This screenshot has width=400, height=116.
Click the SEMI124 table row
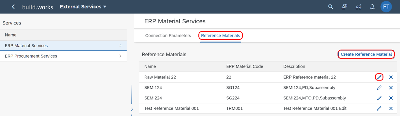(x=267, y=88)
